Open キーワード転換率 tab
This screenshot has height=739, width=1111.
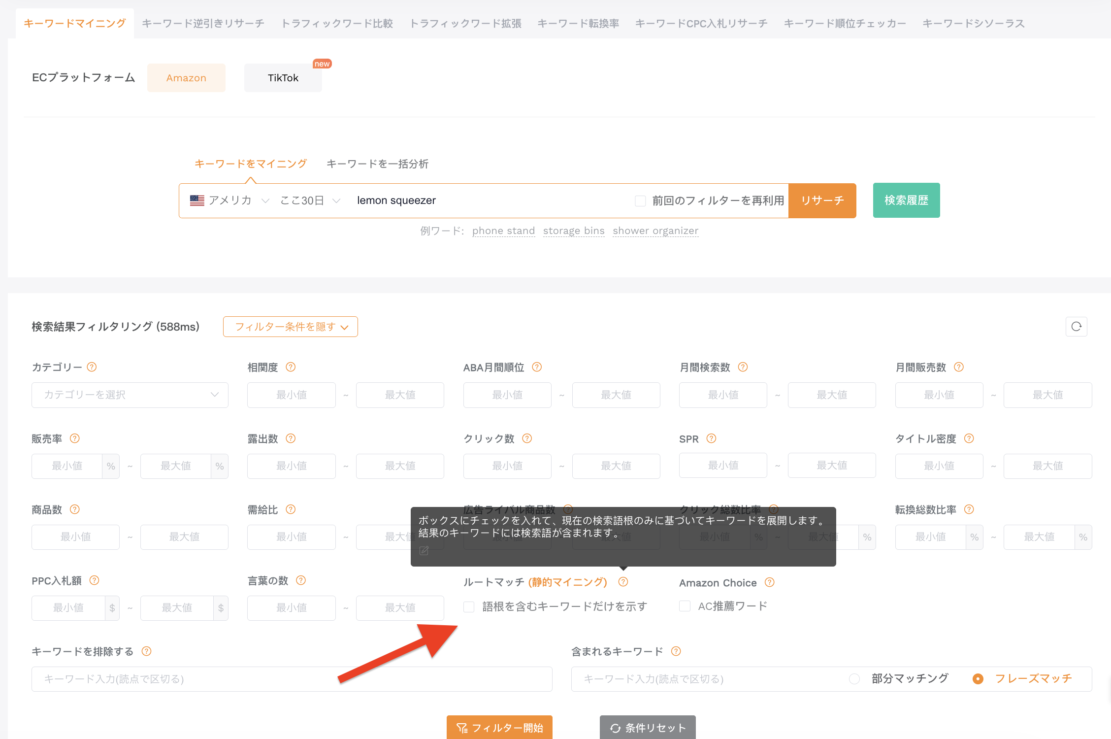(x=578, y=23)
